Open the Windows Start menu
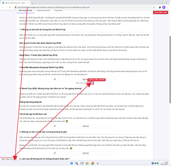The image size is (171, 166). click(x=71, y=163)
